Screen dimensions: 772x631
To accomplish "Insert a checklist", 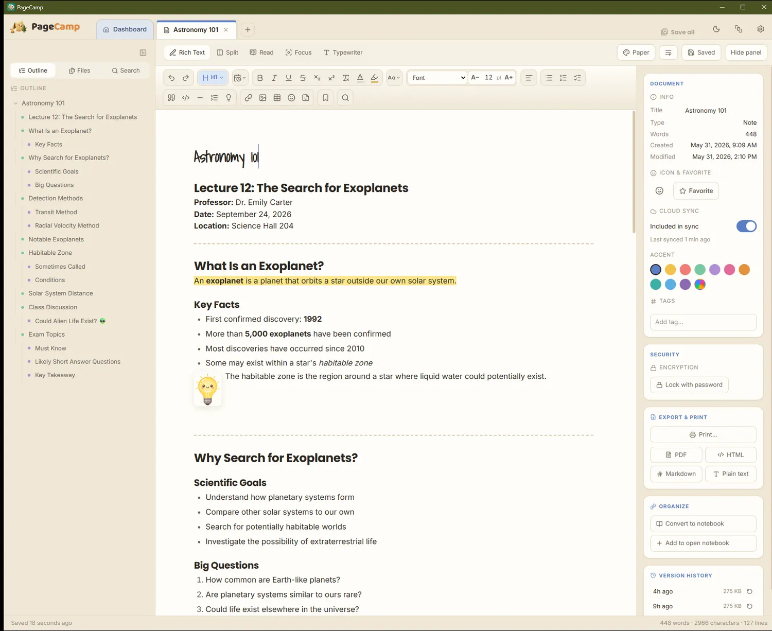I will click(x=577, y=78).
